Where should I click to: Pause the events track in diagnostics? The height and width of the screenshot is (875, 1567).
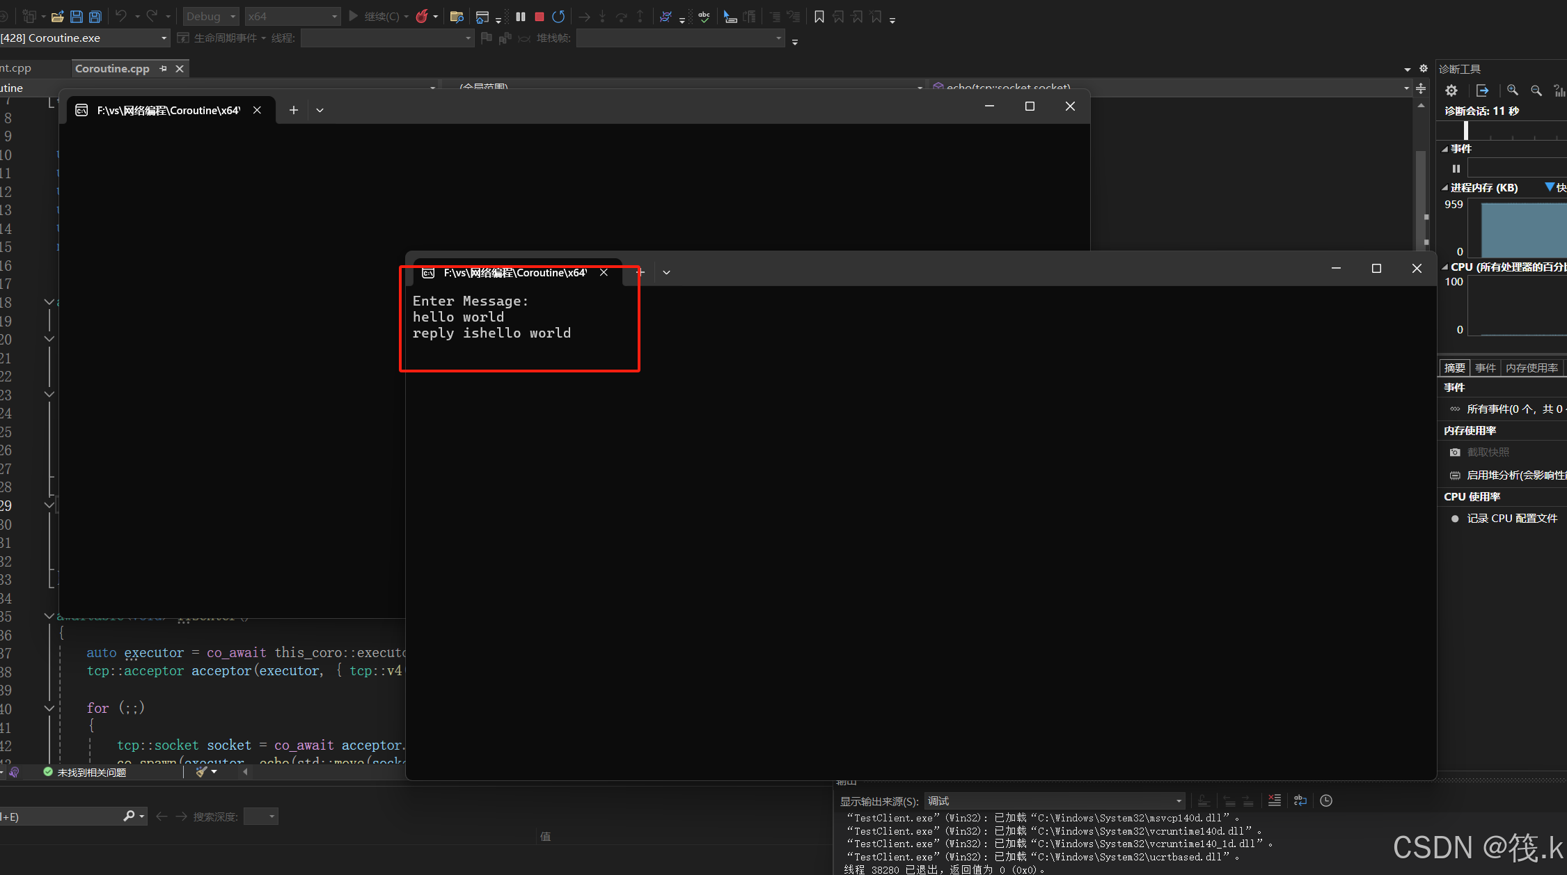(x=1456, y=168)
